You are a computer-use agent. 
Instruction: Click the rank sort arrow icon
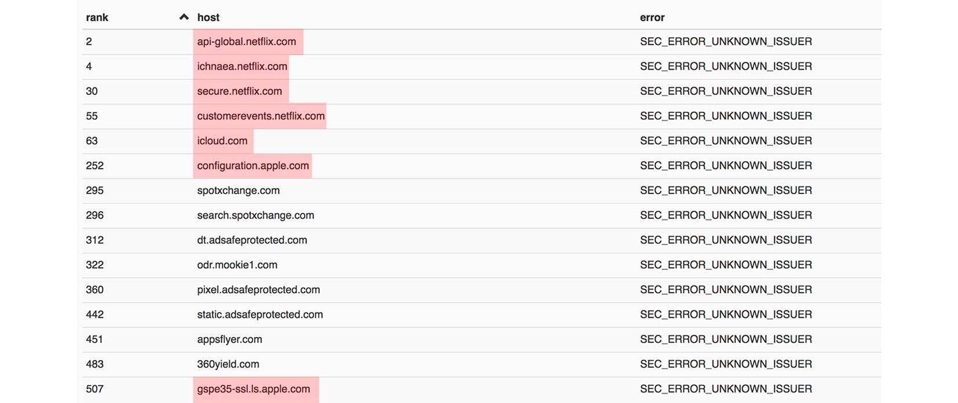coord(184,17)
